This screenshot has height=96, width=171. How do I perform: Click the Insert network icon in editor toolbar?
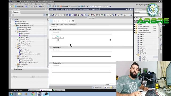(50, 15)
